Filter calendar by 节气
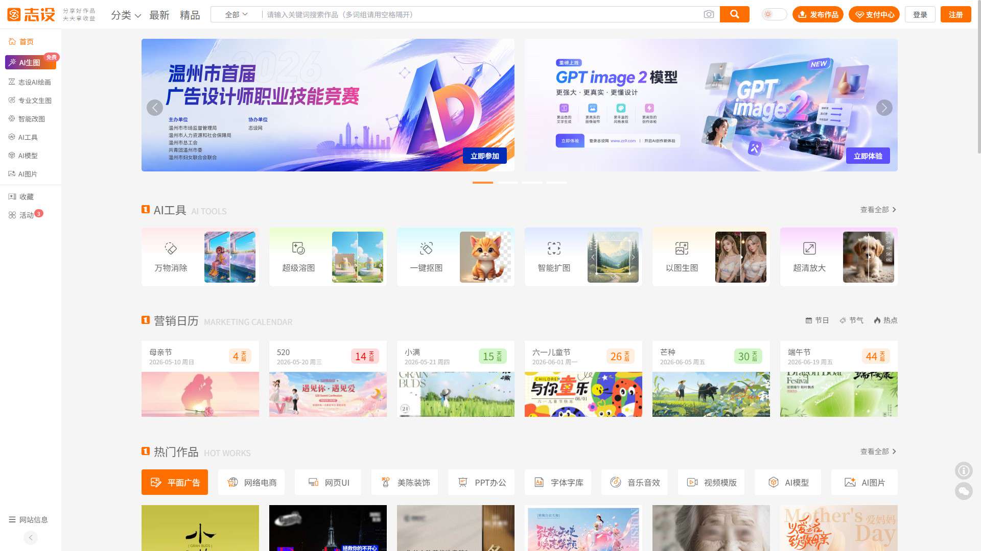This screenshot has width=981, height=551. coord(851,320)
